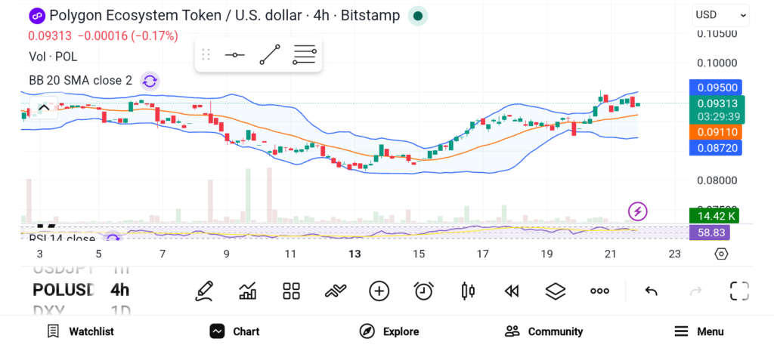
Task: Select the horizontal line drawing tool
Action: pyautogui.click(x=234, y=55)
